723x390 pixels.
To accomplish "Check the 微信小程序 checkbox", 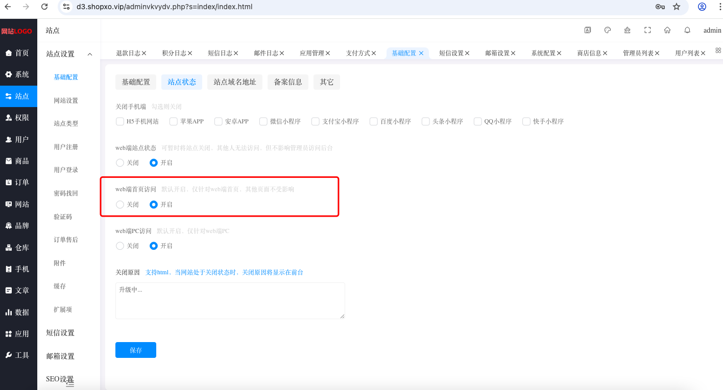I will click(x=263, y=121).
